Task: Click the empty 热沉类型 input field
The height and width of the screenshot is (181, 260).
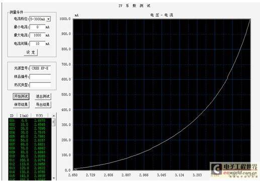Action: click(x=40, y=85)
